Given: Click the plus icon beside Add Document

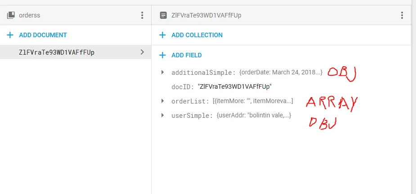Looking at the screenshot, I should coord(10,35).
